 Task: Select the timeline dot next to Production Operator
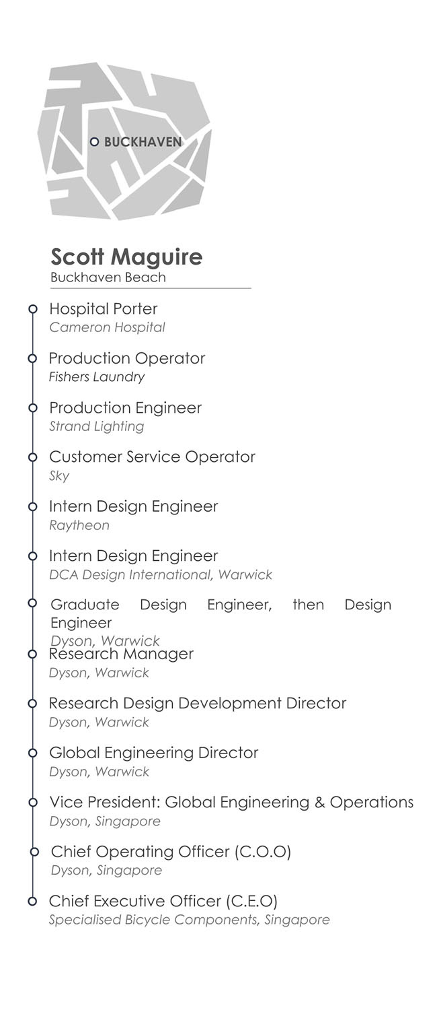point(32,358)
